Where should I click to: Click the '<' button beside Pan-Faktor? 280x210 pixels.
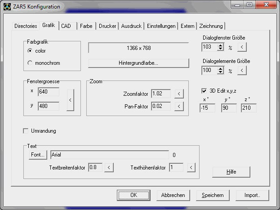179,106
